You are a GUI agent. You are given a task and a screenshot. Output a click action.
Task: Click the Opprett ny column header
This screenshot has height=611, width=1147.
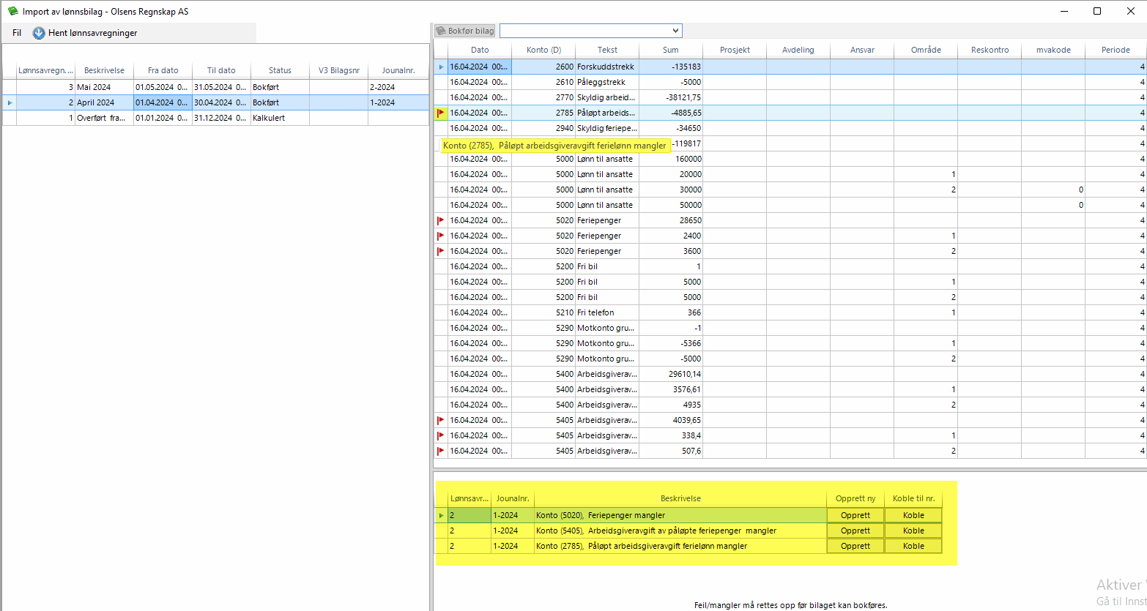tap(855, 498)
